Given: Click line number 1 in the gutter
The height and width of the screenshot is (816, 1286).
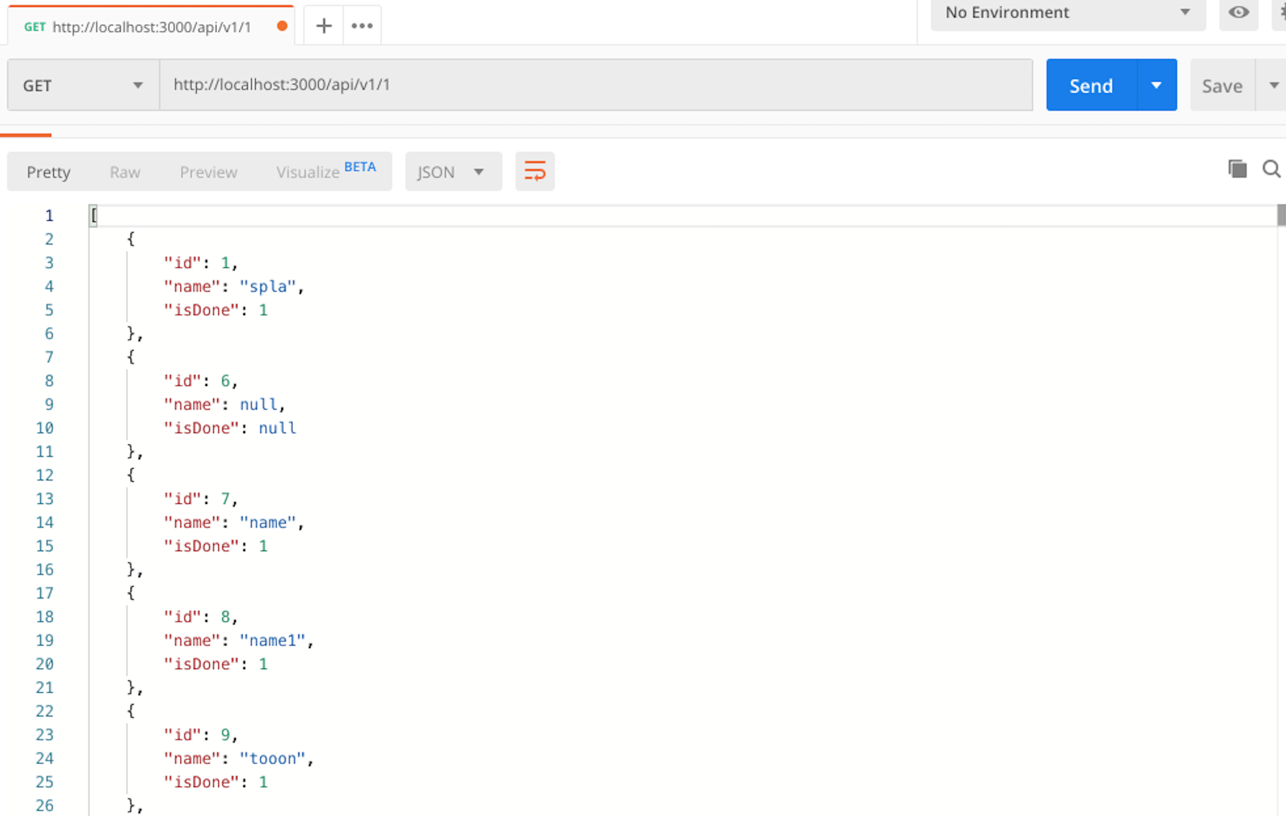Looking at the screenshot, I should 49,216.
